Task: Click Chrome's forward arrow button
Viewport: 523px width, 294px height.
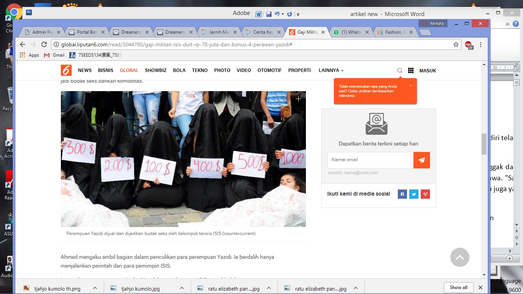Action: [x=33, y=44]
